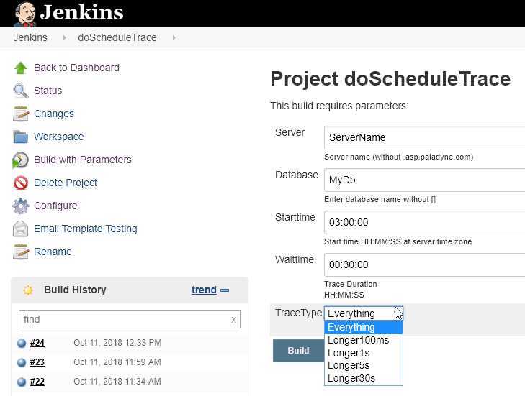Click the Delete Project red prohibition icon

(21, 183)
